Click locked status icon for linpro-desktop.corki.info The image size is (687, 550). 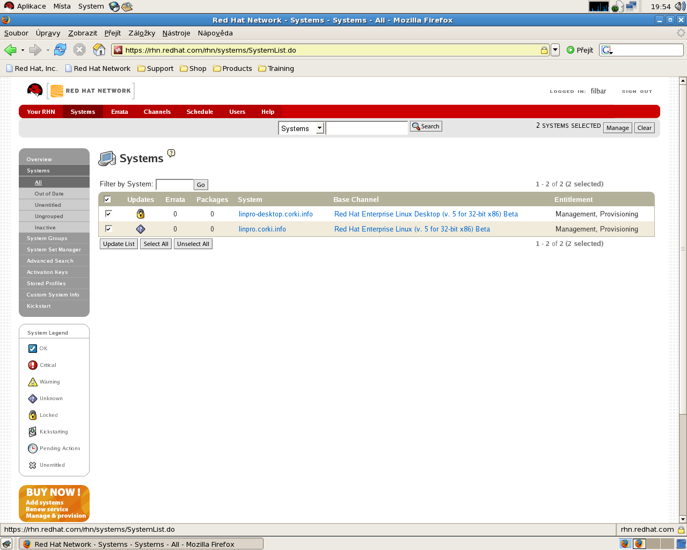[x=141, y=214]
